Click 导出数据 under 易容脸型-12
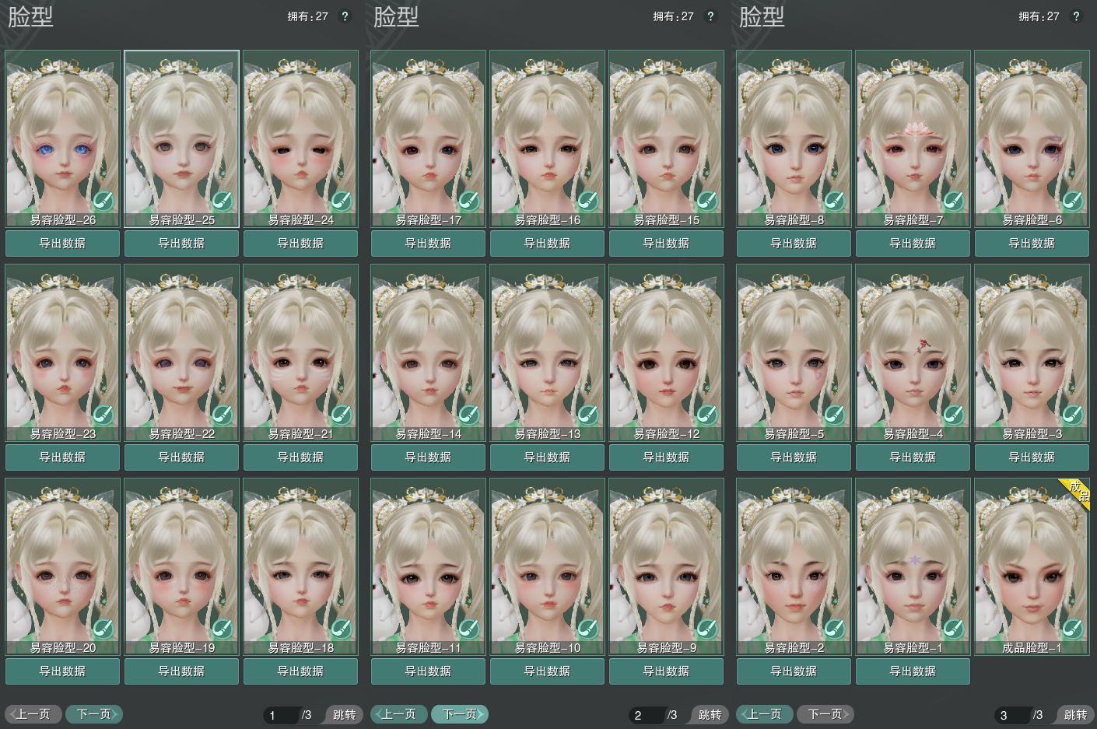Image resolution: width=1097 pixels, height=729 pixels. [667, 457]
